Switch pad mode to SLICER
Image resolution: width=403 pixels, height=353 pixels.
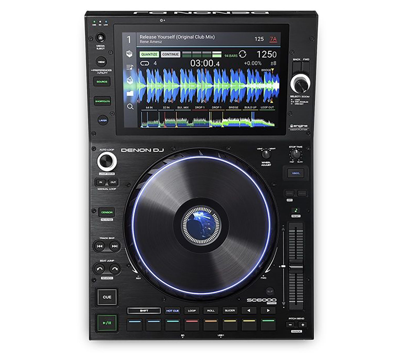tap(230, 311)
